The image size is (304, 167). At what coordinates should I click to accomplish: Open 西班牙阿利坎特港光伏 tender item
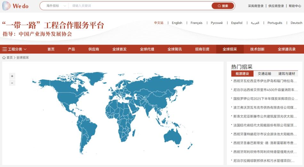[264, 152]
